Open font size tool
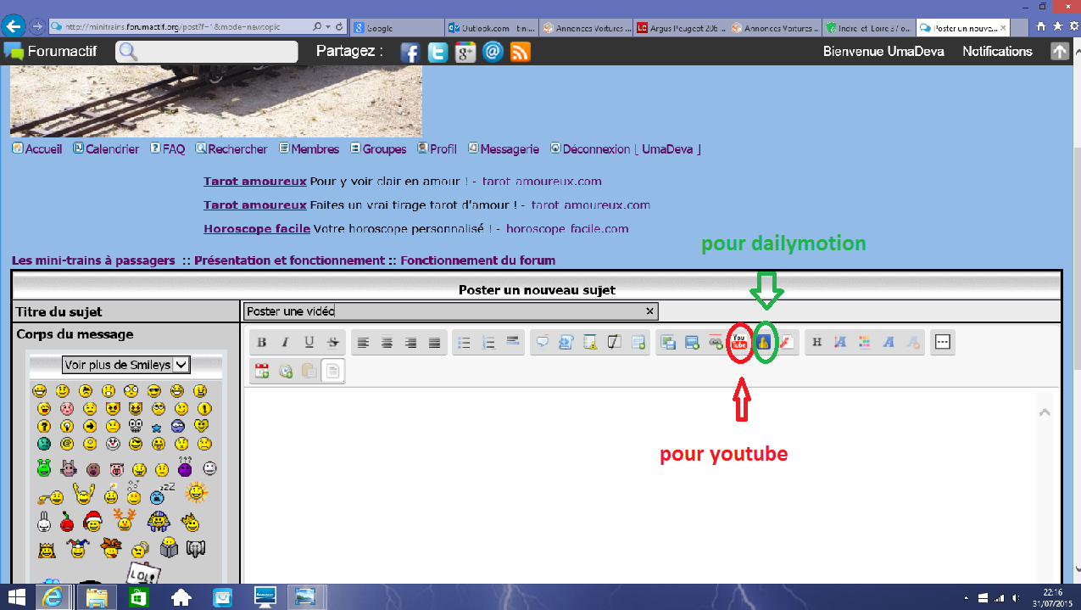The width and height of the screenshot is (1081, 610). tap(841, 343)
